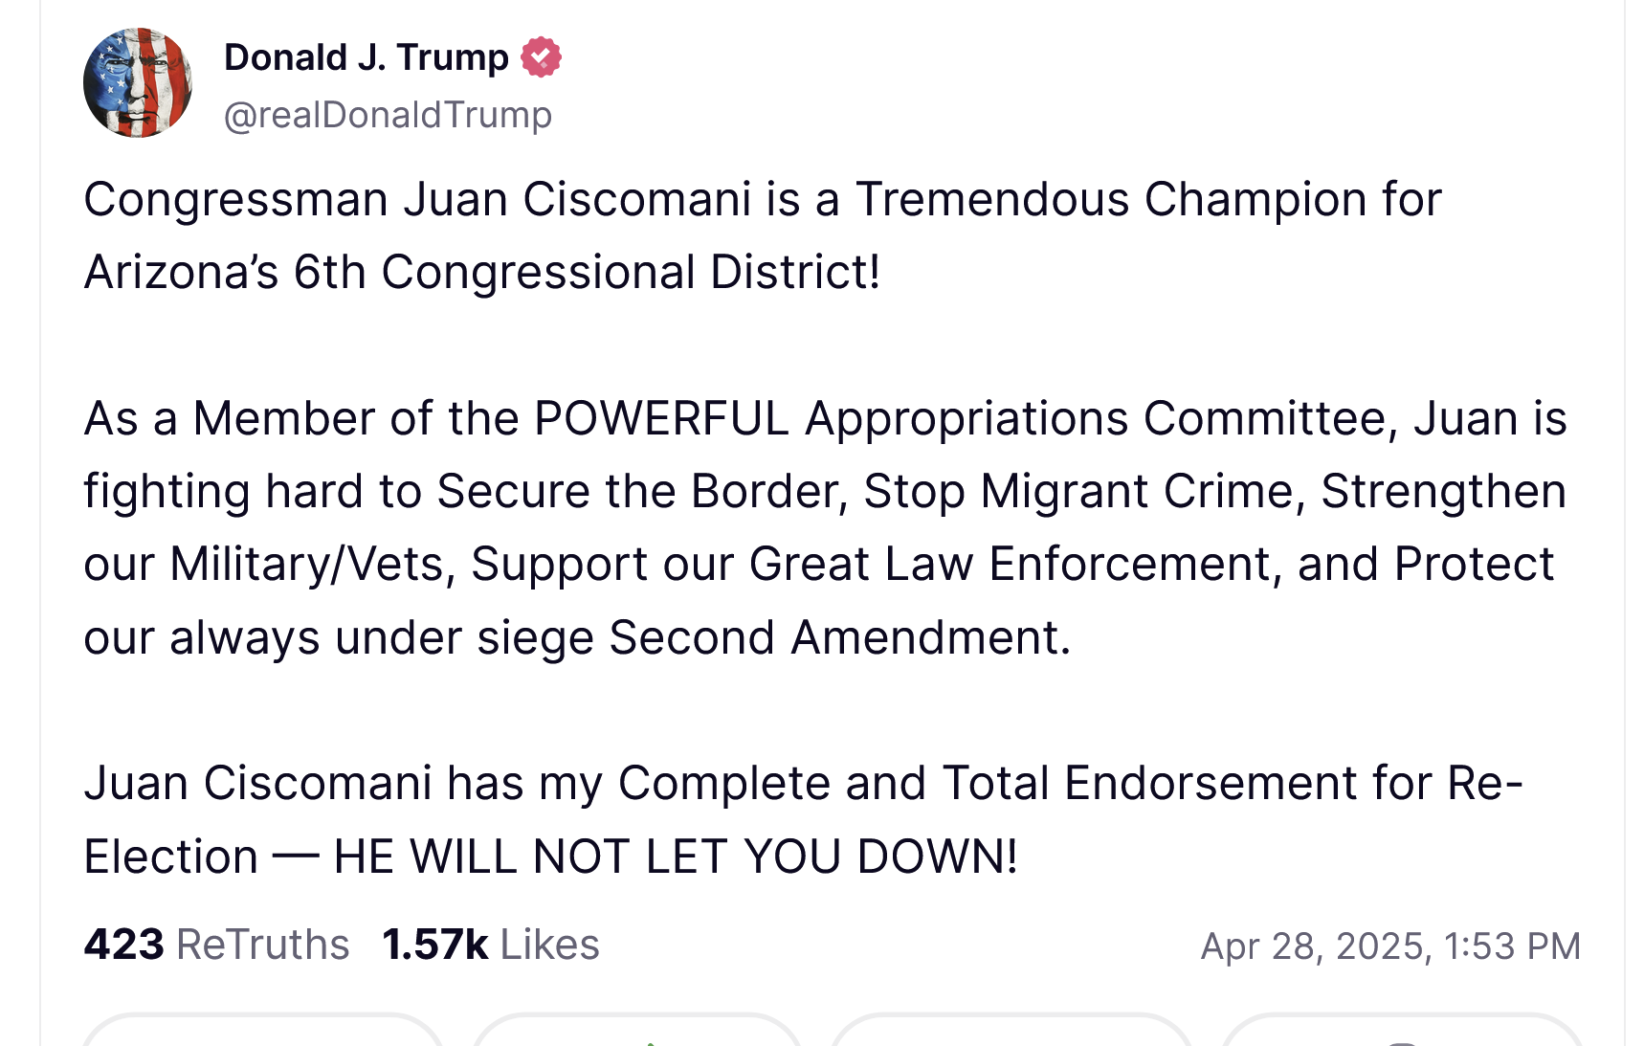This screenshot has height=1046, width=1644.
Task: Click 'Complete and Total Endorsement' text
Action: (987, 784)
